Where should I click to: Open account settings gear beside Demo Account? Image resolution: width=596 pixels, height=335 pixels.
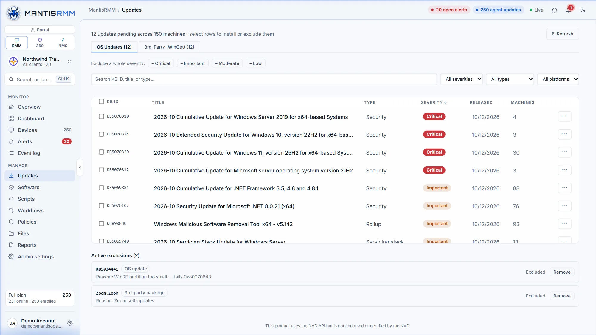(70, 323)
